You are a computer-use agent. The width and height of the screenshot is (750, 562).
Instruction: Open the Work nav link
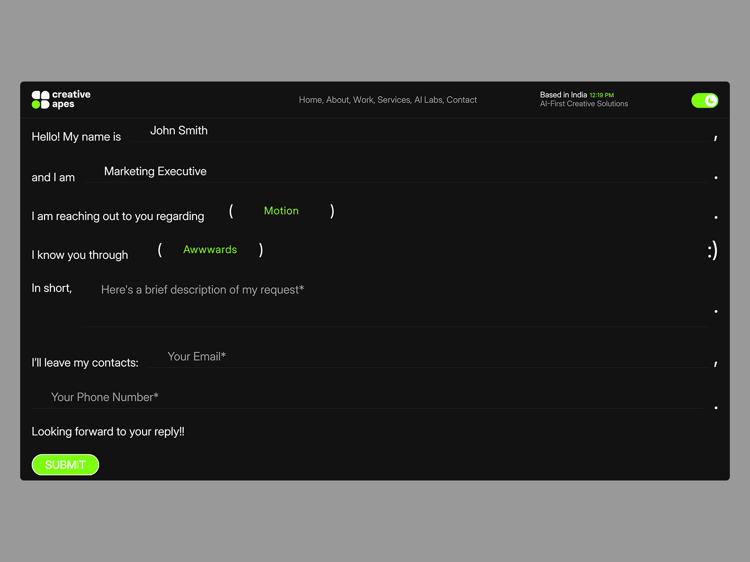tap(363, 100)
